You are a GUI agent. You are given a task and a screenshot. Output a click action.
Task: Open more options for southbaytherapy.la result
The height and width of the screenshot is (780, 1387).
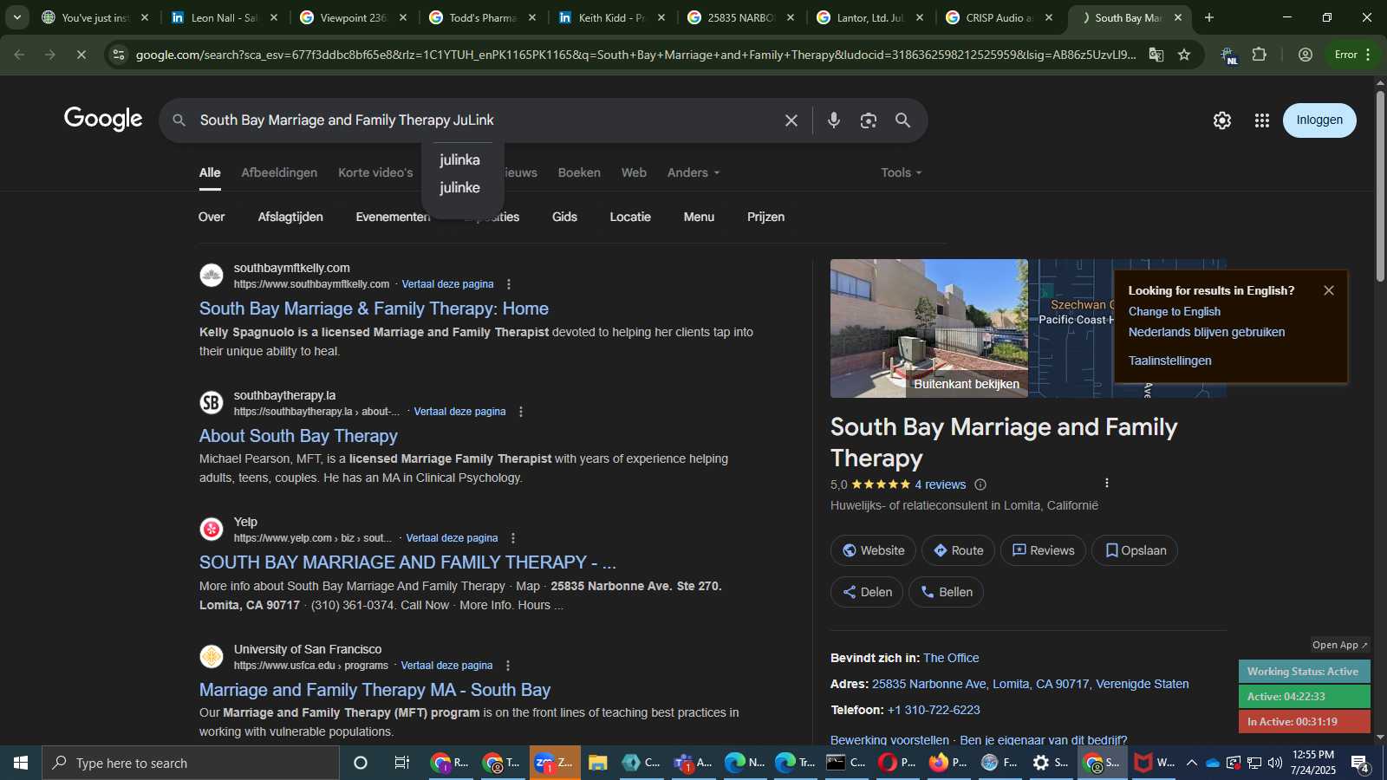point(521,412)
